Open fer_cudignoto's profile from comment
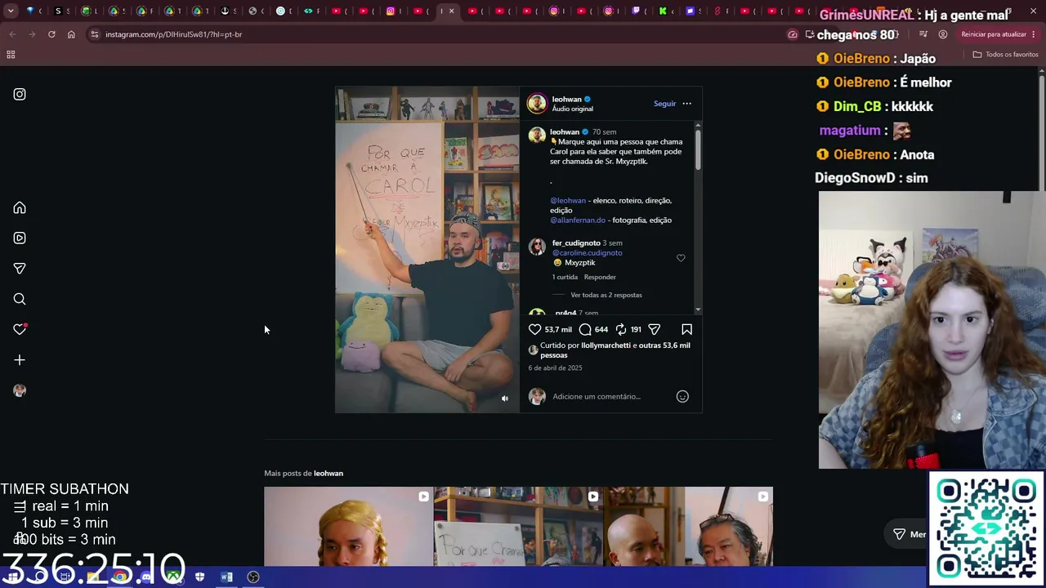Image resolution: width=1046 pixels, height=588 pixels. 576,243
